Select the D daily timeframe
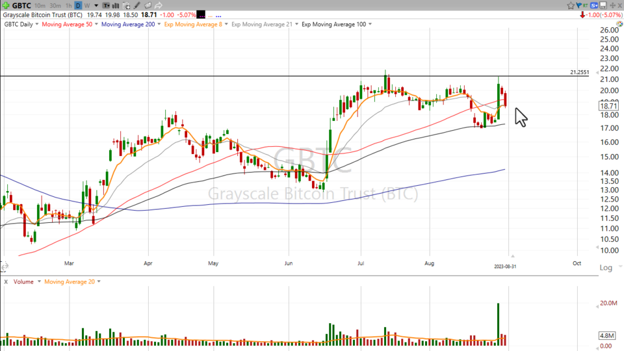The width and height of the screenshot is (624, 351). (78, 6)
